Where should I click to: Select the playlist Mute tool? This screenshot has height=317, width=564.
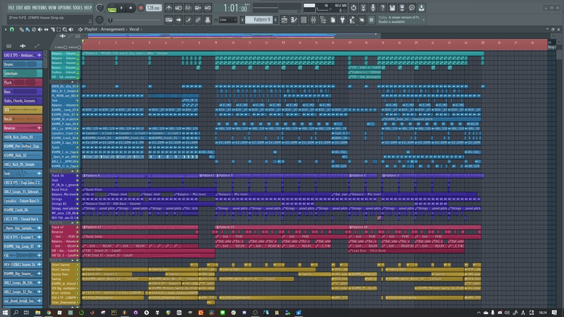coord(40,30)
